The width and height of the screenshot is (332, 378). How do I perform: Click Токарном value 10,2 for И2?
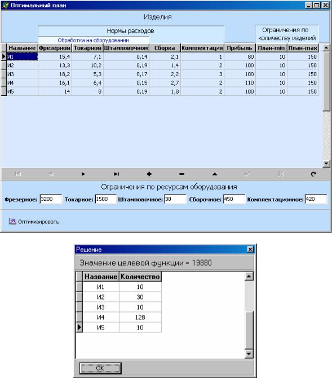87,65
